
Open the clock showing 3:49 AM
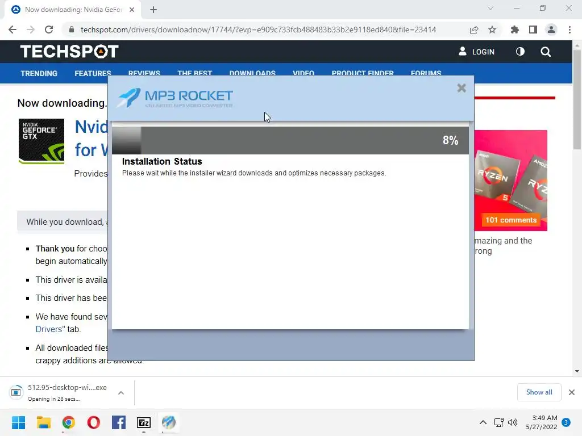pos(542,422)
